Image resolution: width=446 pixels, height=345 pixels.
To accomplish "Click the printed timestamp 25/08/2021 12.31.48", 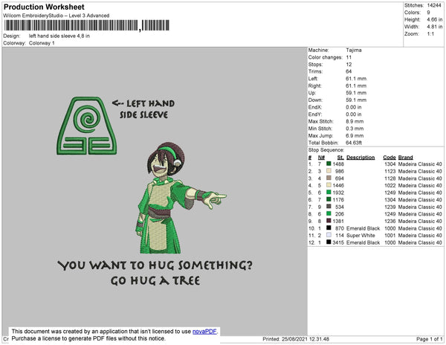I will coord(306,339).
